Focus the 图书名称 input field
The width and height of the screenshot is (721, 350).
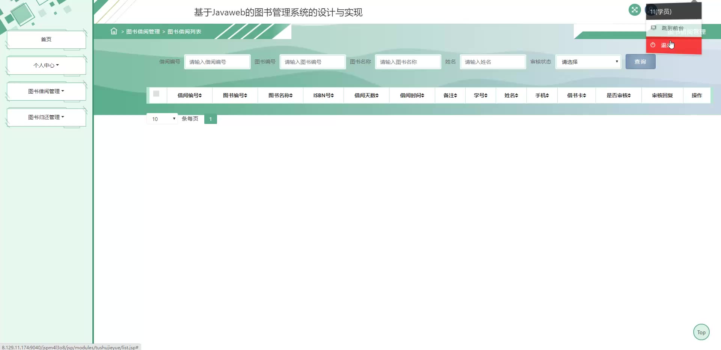(x=408, y=62)
